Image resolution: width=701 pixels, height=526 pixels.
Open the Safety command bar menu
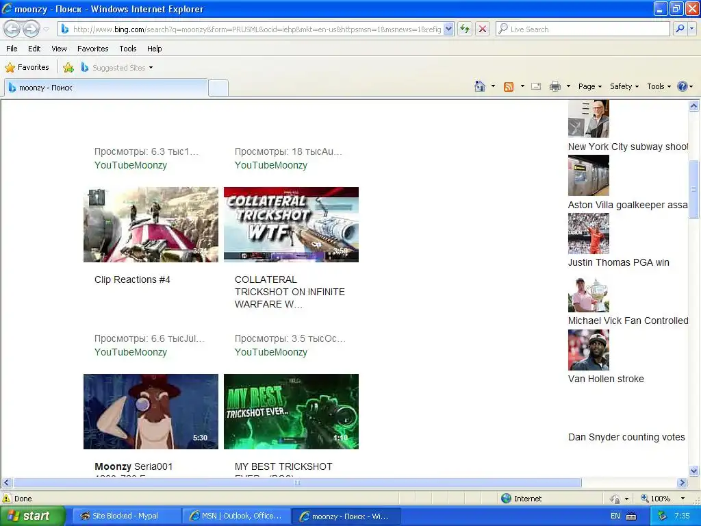tap(624, 86)
